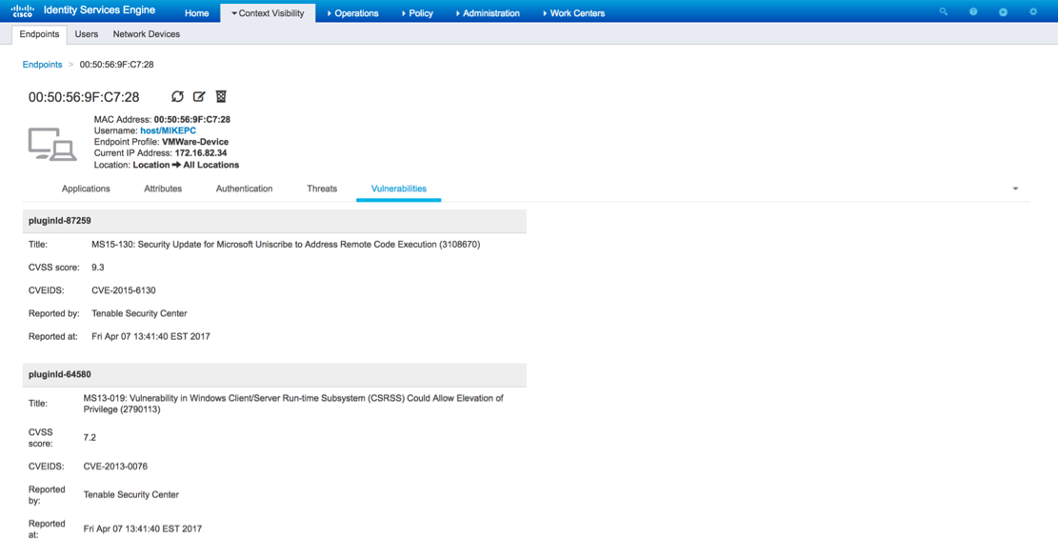Expand the Administration menu
The width and height of the screenshot is (1058, 558).
click(x=488, y=12)
